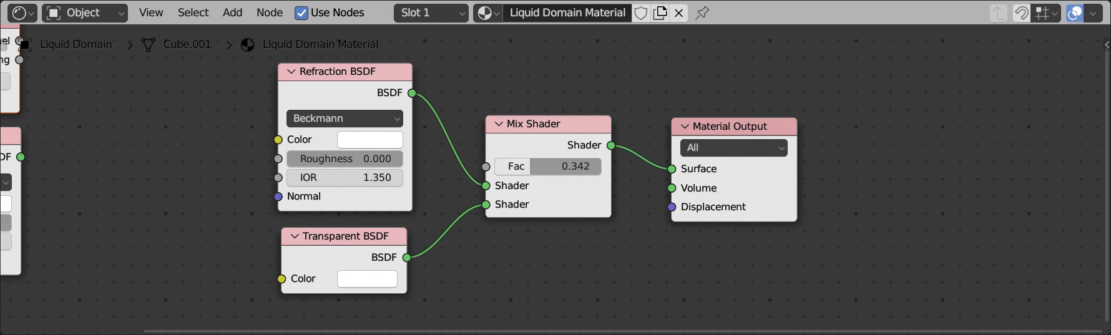Screen dimensions: 1111x335
Task: Collapse the Refraction BSDF node
Action: (291, 72)
